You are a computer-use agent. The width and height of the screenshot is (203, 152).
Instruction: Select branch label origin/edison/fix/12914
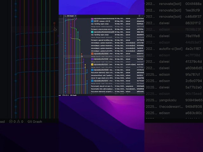coord(101,81)
